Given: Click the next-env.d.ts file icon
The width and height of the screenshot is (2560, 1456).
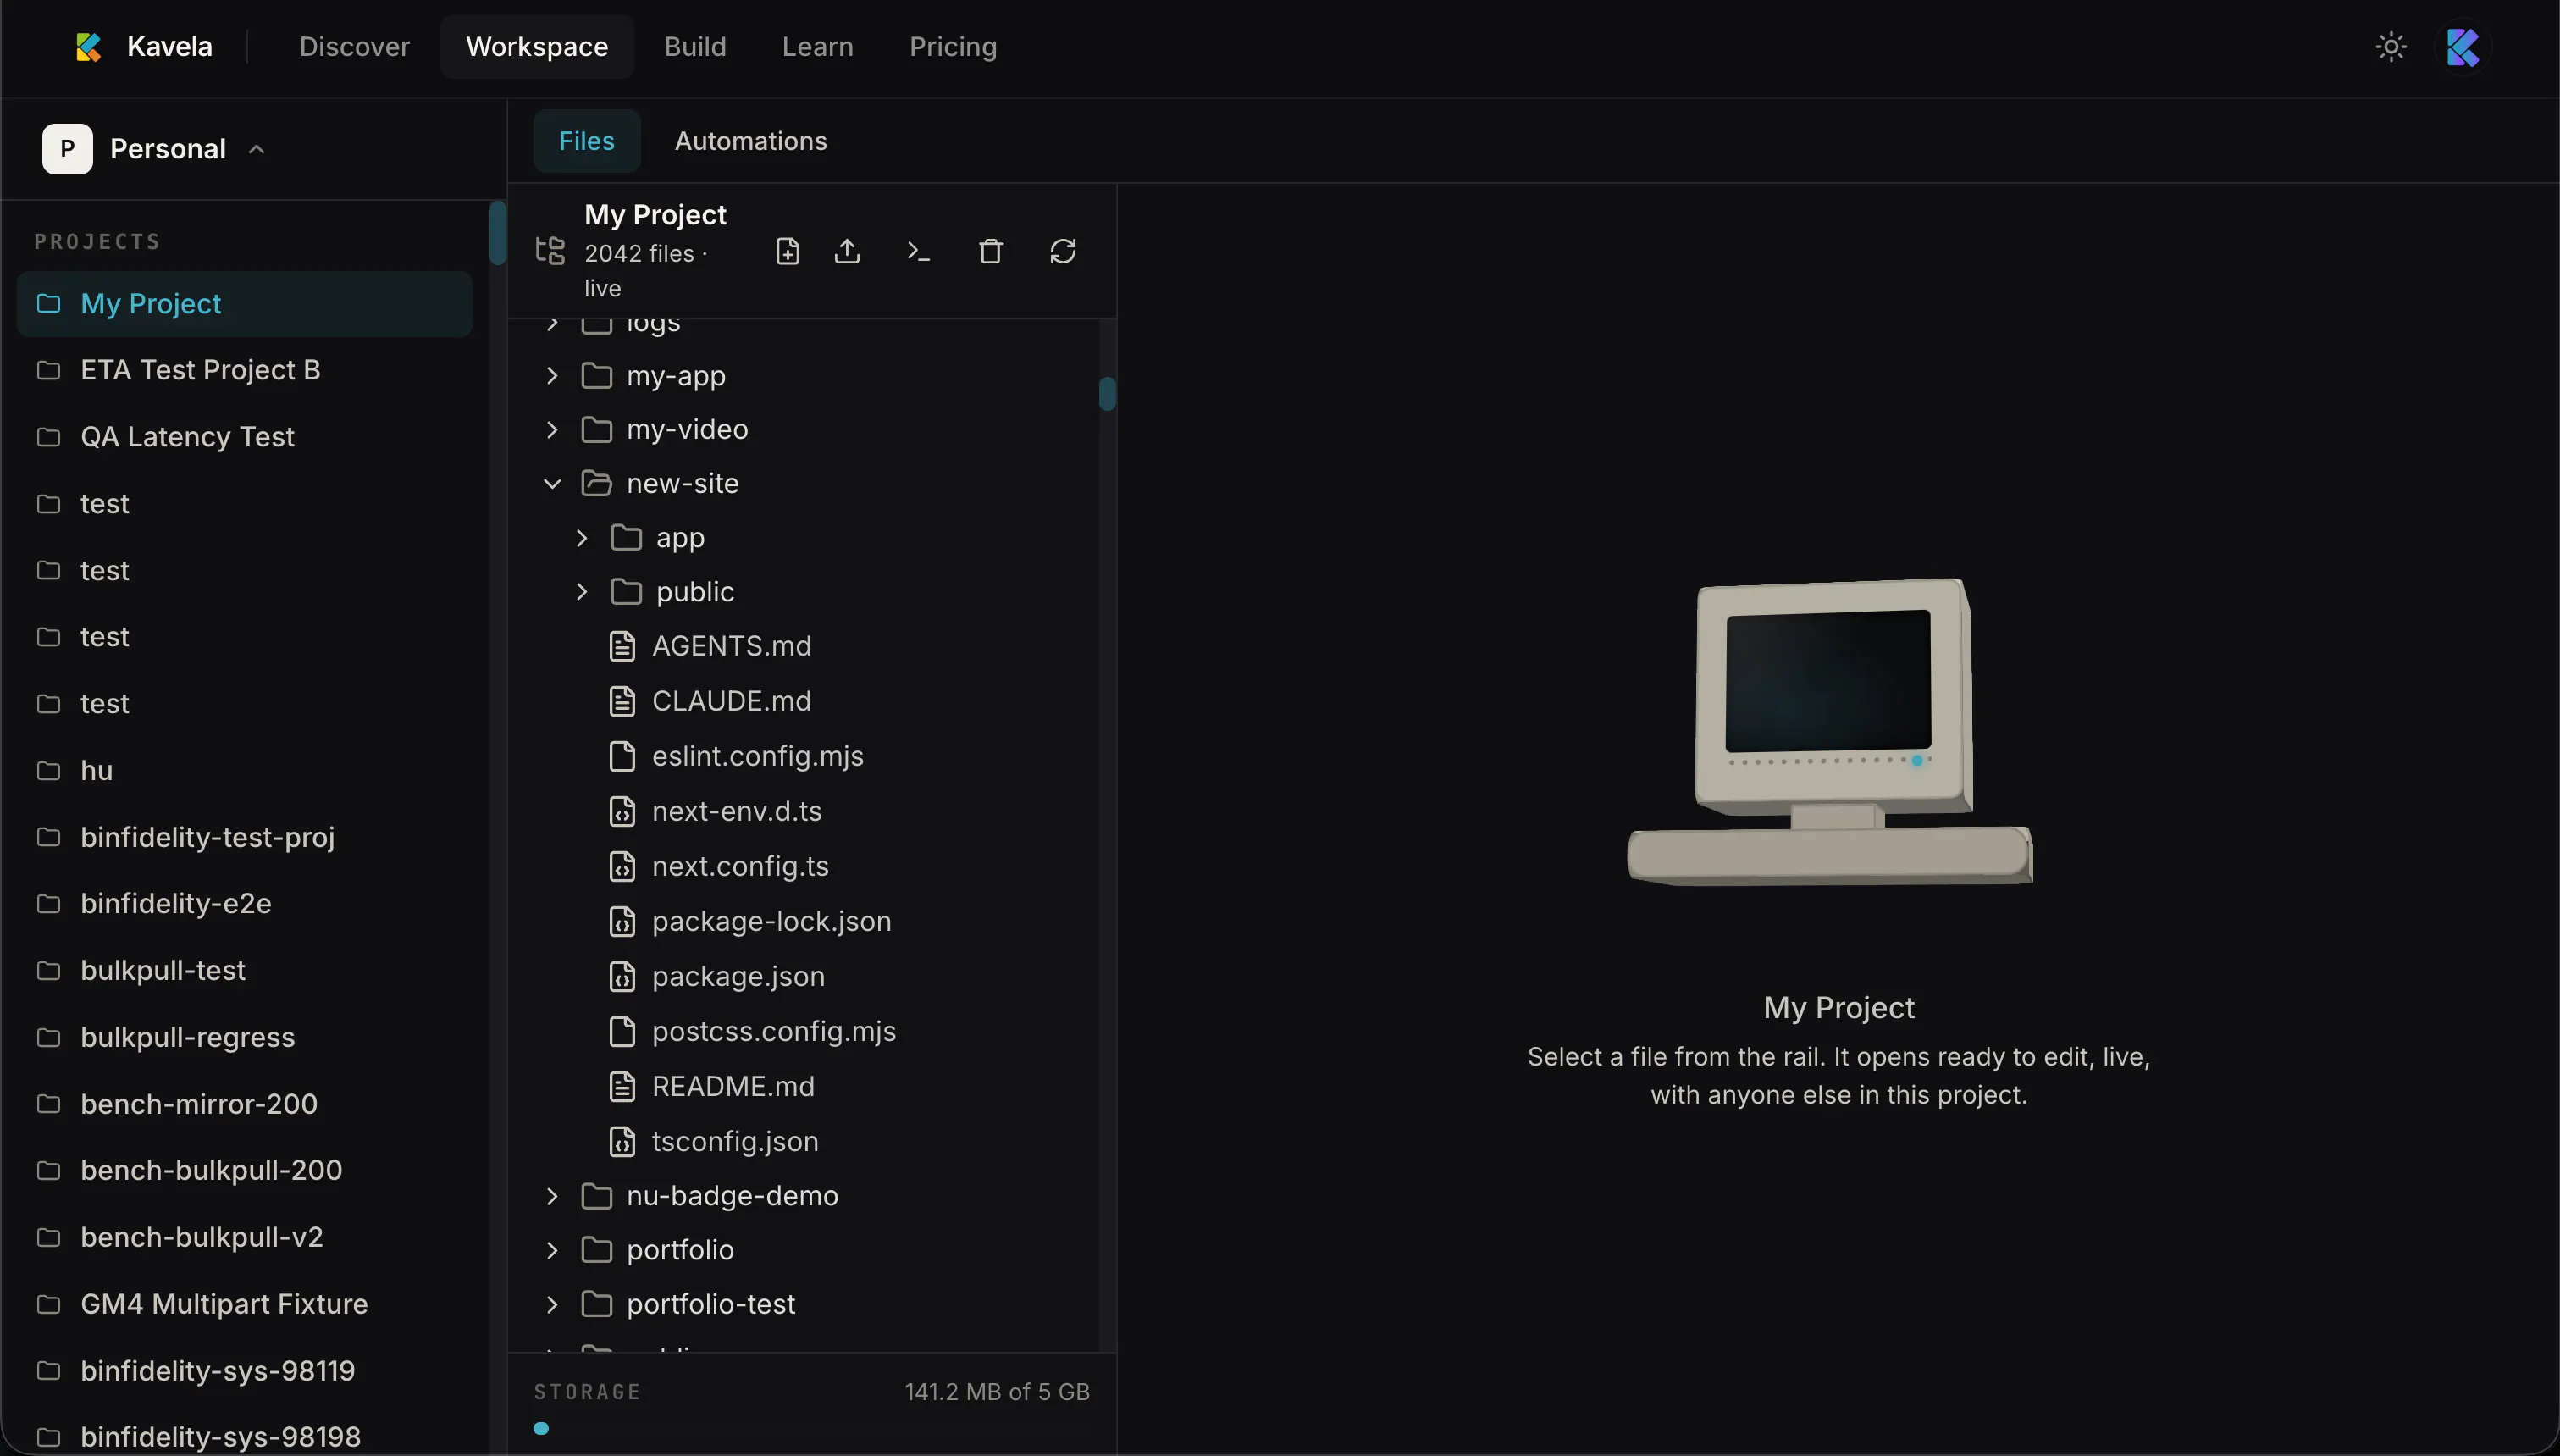Looking at the screenshot, I should pos(622,811).
